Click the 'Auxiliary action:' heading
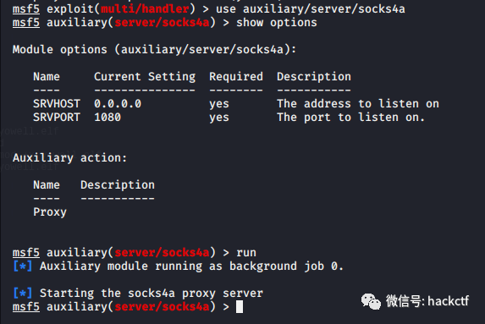This screenshot has width=485, height=324. 70,157
